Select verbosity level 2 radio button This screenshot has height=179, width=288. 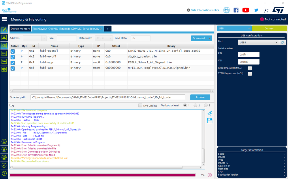pos(195,105)
